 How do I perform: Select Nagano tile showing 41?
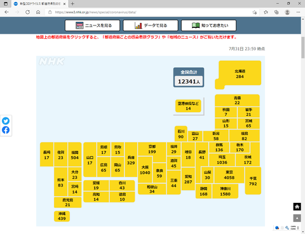pyautogui.click(x=202, y=155)
